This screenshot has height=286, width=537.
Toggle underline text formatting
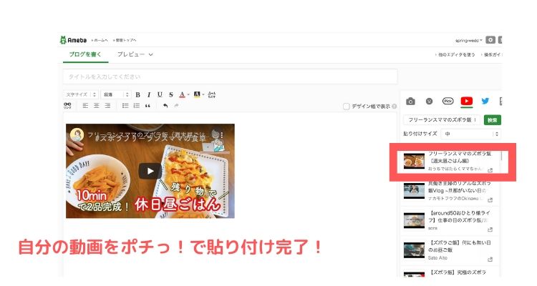tap(160, 95)
